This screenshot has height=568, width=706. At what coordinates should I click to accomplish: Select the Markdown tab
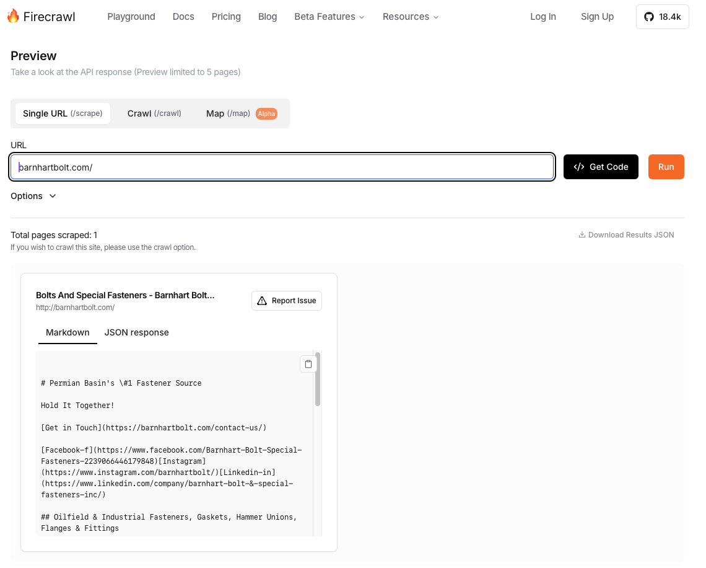[x=68, y=332]
